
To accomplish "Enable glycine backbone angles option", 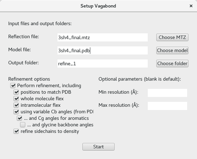I will 23,125.
